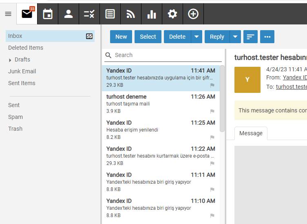Open the Sent Items folder
The image size is (307, 224).
coord(22,83)
